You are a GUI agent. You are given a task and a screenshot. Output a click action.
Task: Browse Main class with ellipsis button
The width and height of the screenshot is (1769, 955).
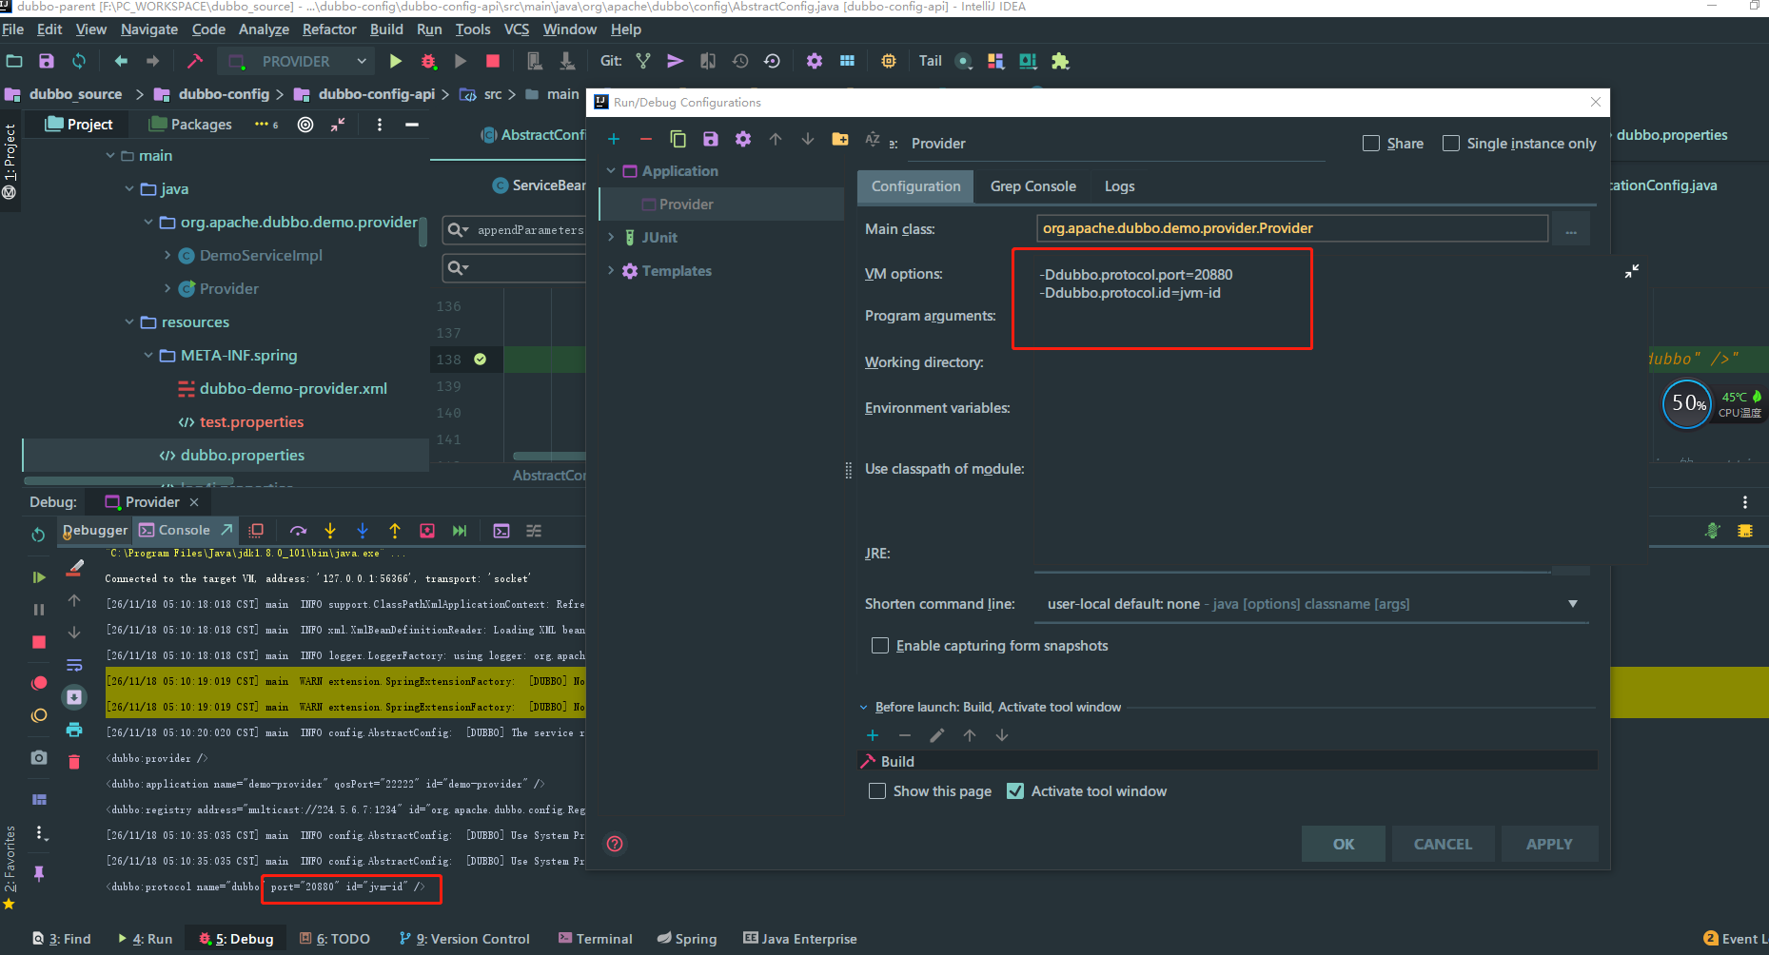click(x=1571, y=229)
